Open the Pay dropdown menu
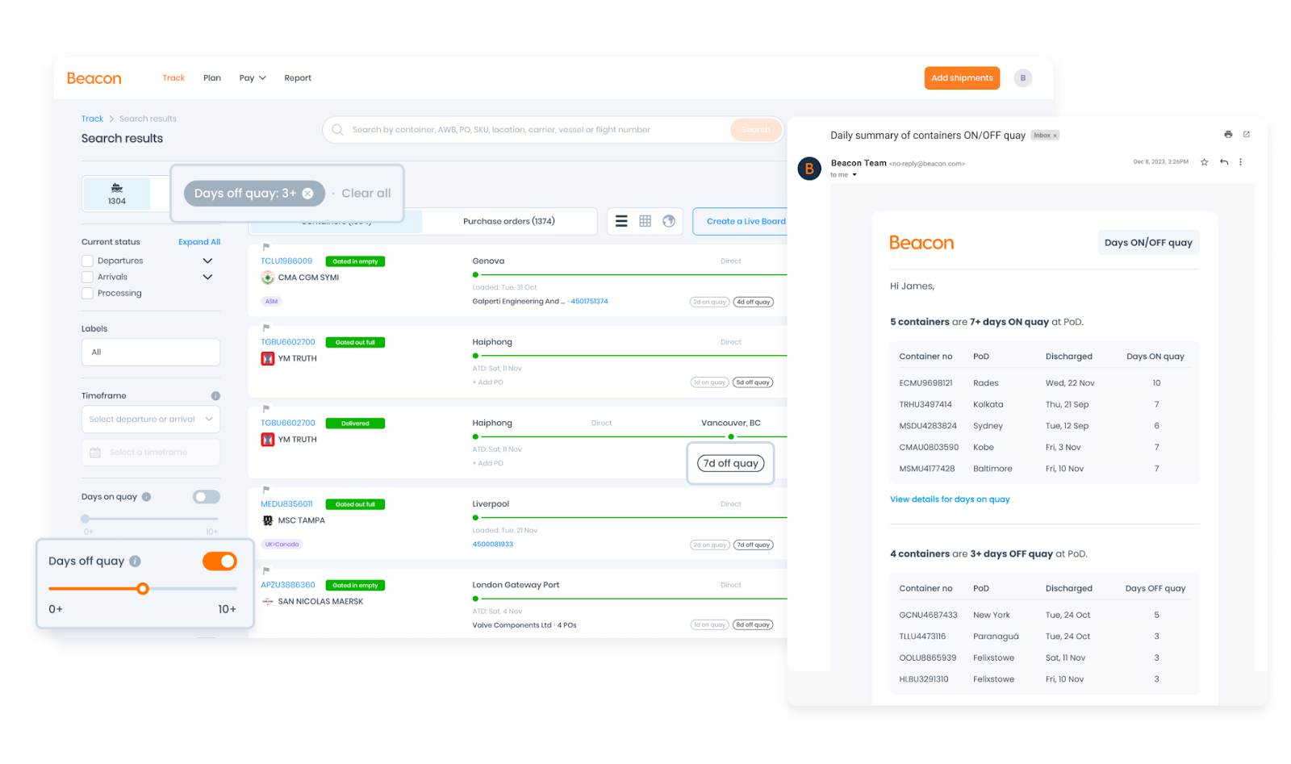Viewport: 1291px width, 764px height. [x=252, y=77]
